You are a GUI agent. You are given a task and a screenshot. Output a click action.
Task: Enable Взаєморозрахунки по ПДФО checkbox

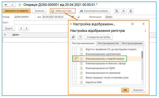coord(75,68)
